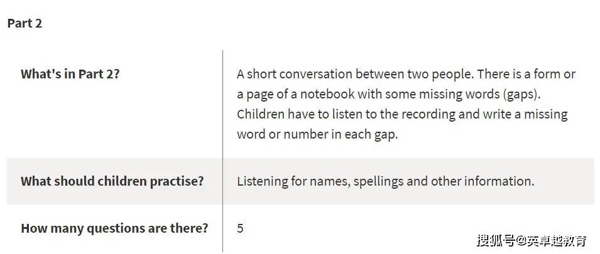Click the number 5 answer cell
The height and width of the screenshot is (254, 600).
tap(240, 228)
